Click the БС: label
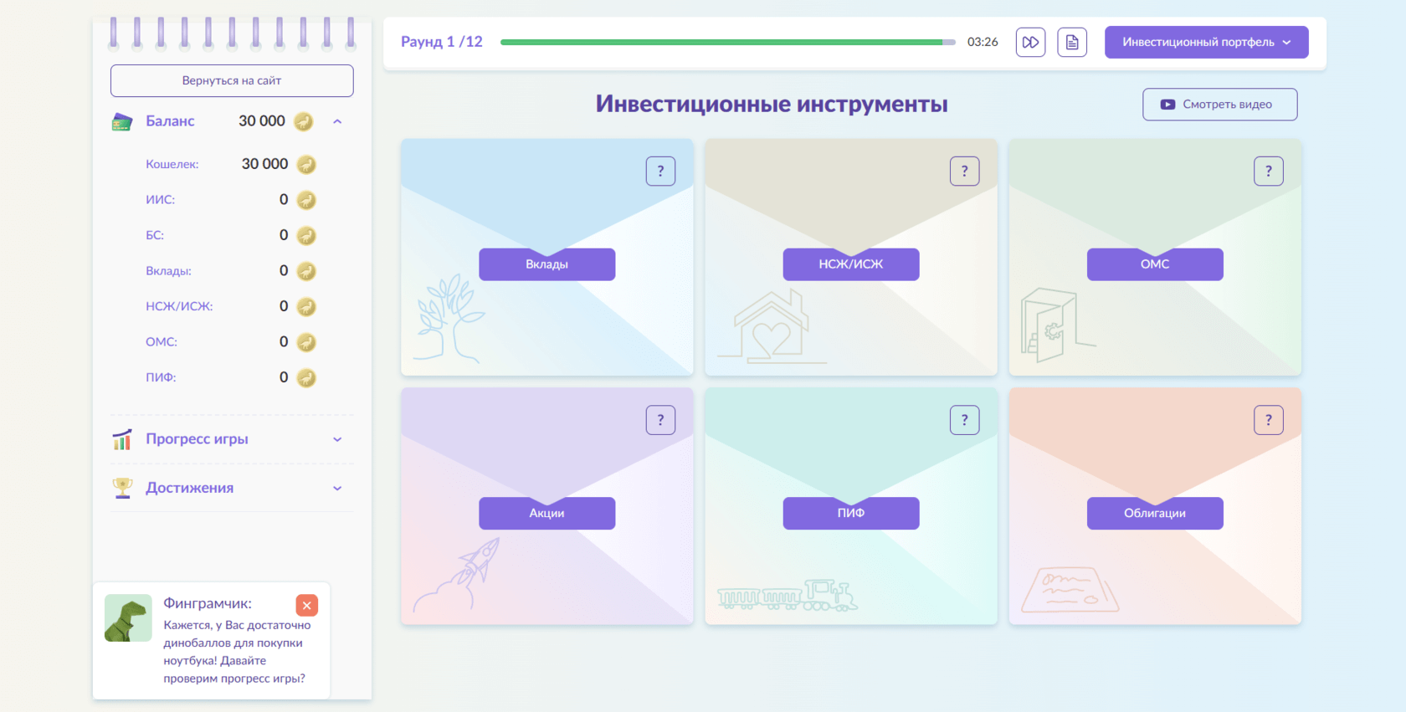The image size is (1406, 712). 155,235
